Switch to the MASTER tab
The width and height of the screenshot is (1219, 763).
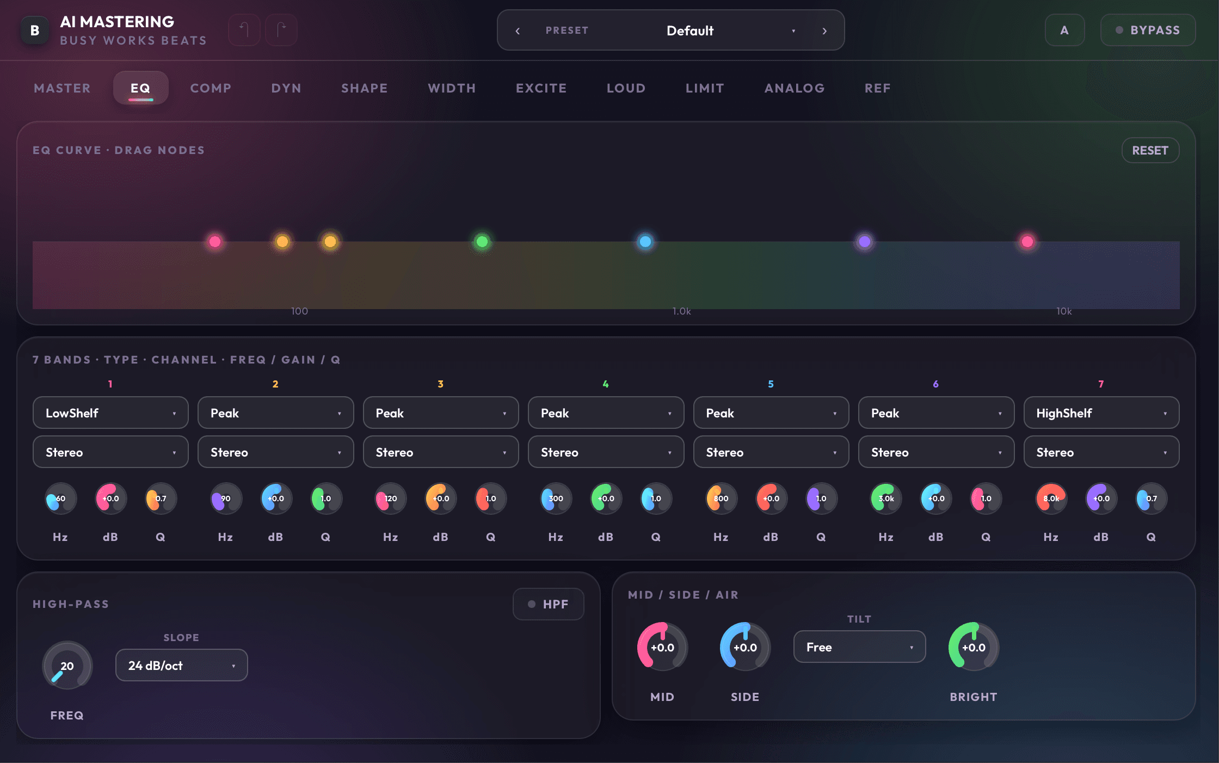[62, 88]
